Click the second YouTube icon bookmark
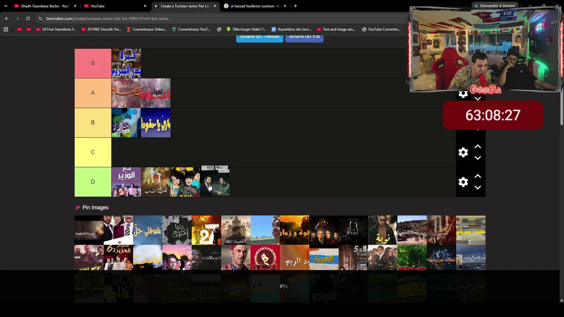The image size is (564, 317). point(29,29)
